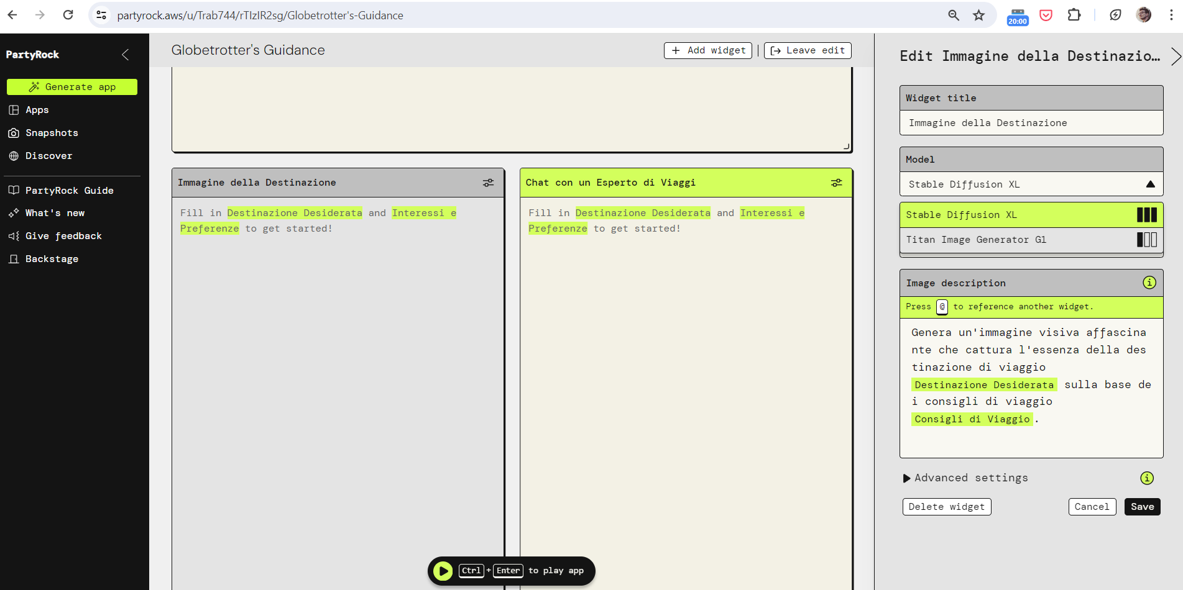The width and height of the screenshot is (1183, 590).
Task: Click the Image description info icon
Action: (x=1149, y=283)
